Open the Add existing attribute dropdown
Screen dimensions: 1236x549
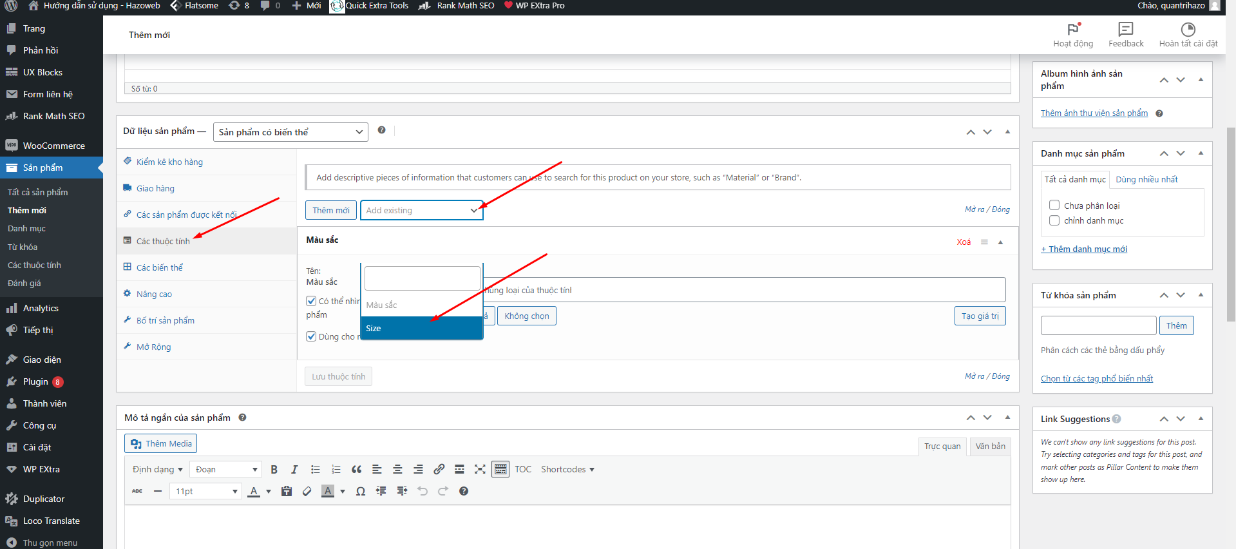tap(421, 210)
